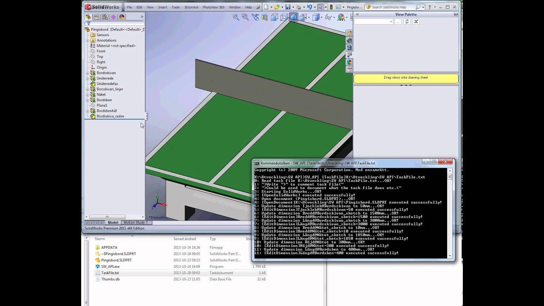Open the File Explorer task pane tab
Image resolution: width=544 pixels, height=306 pixels.
(x=349, y=48)
